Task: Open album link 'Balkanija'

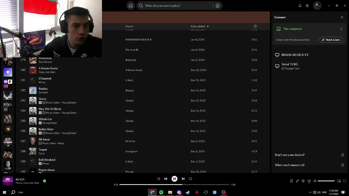Action: [131, 60]
